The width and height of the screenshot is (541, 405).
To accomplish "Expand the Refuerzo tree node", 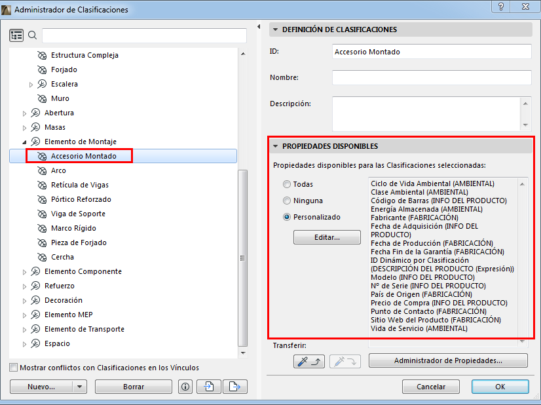I will click(24, 286).
